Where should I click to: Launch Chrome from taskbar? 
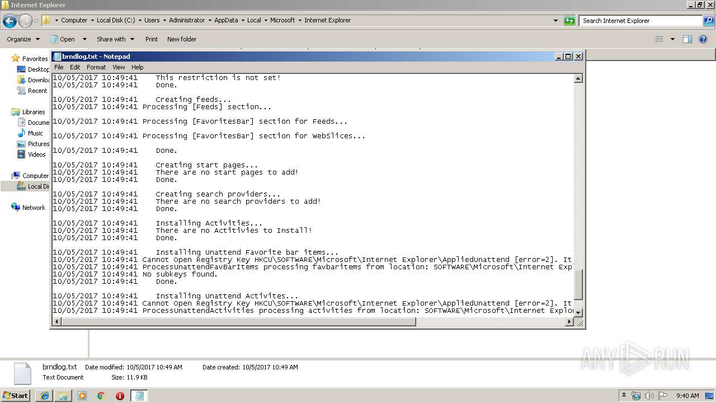click(x=101, y=396)
